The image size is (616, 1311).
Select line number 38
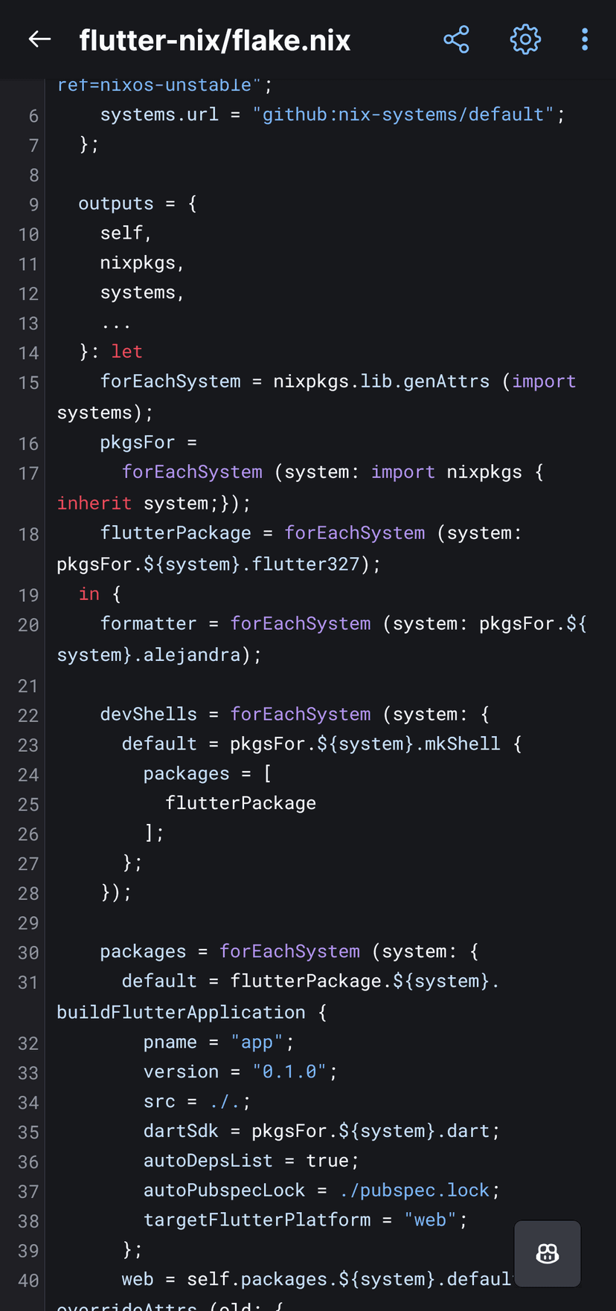pos(28,1221)
